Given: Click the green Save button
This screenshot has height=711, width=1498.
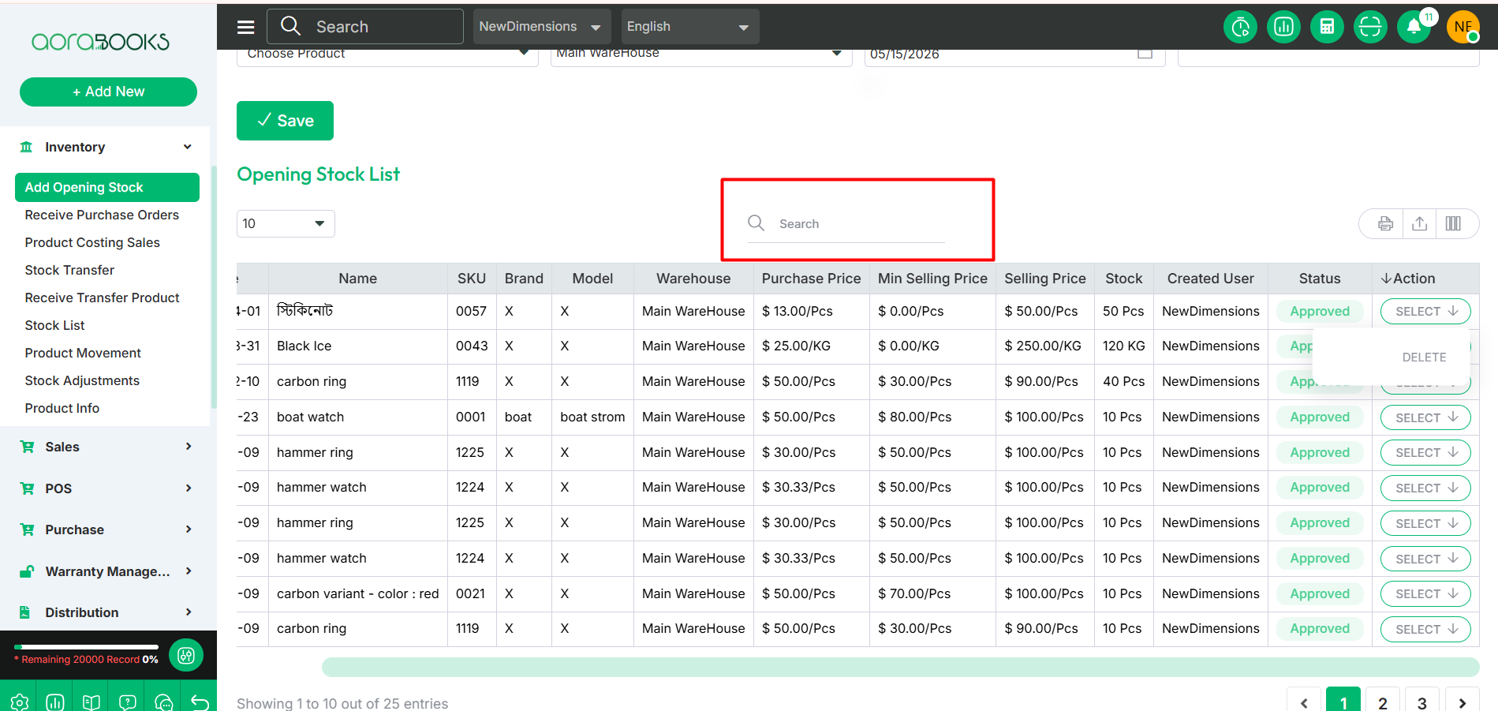Looking at the screenshot, I should (x=285, y=121).
